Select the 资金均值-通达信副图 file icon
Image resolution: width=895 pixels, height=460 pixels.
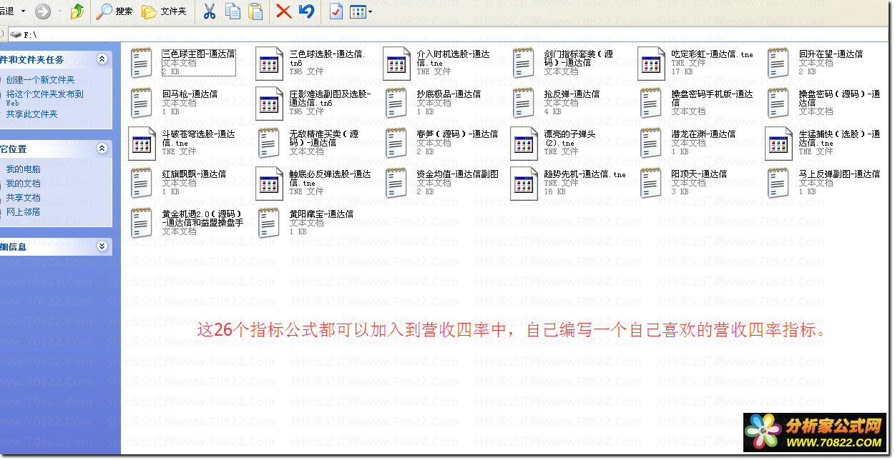coord(397,183)
